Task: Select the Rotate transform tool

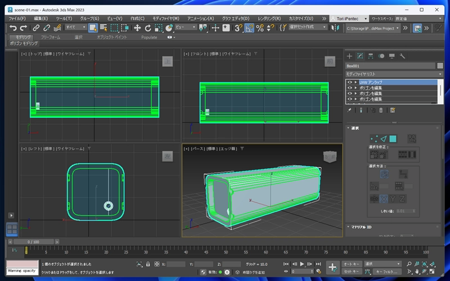Action: (x=148, y=27)
